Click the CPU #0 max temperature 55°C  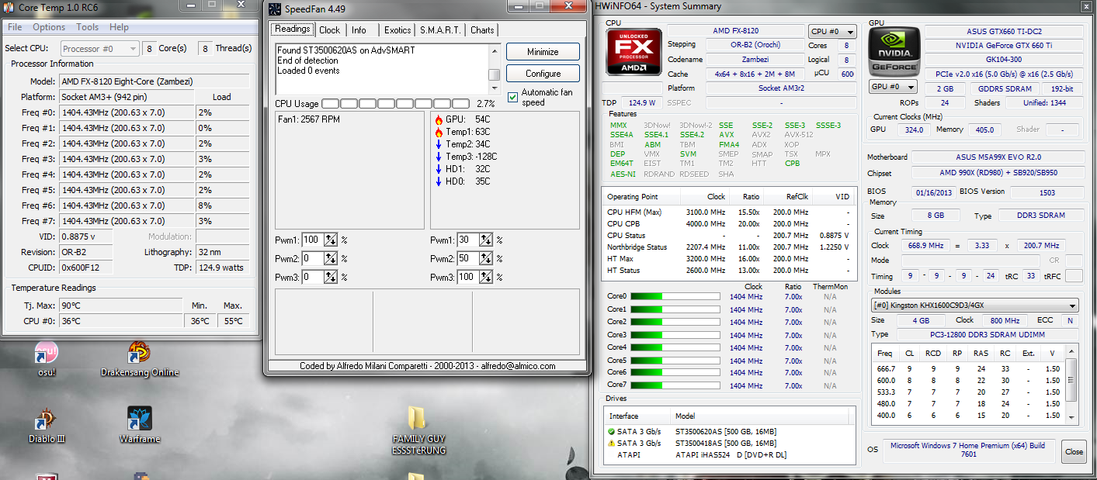233,321
